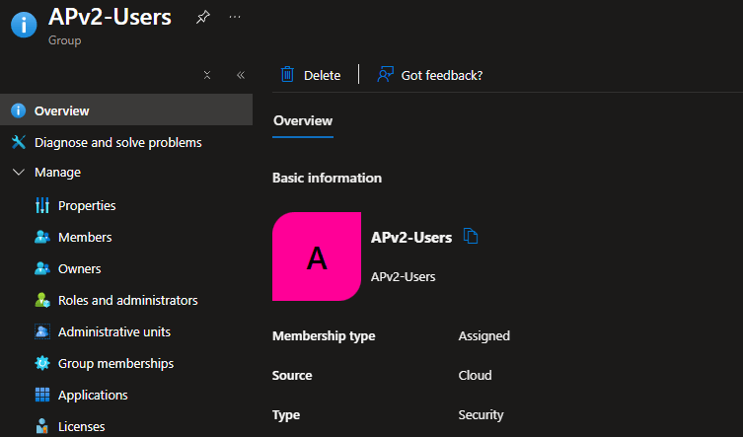This screenshot has width=743, height=437.
Task: Click the Cloud source value
Action: [x=476, y=375]
